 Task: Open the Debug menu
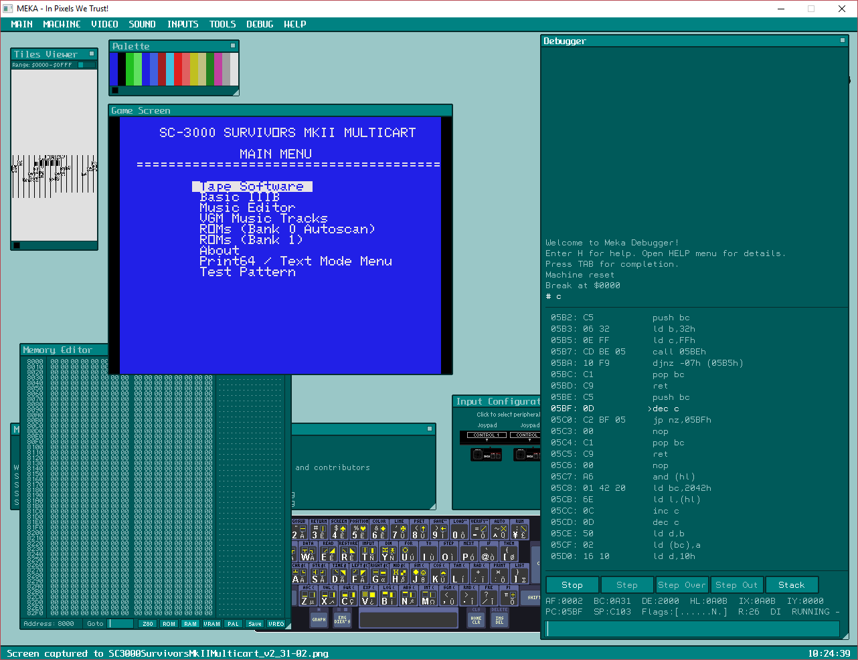point(260,24)
